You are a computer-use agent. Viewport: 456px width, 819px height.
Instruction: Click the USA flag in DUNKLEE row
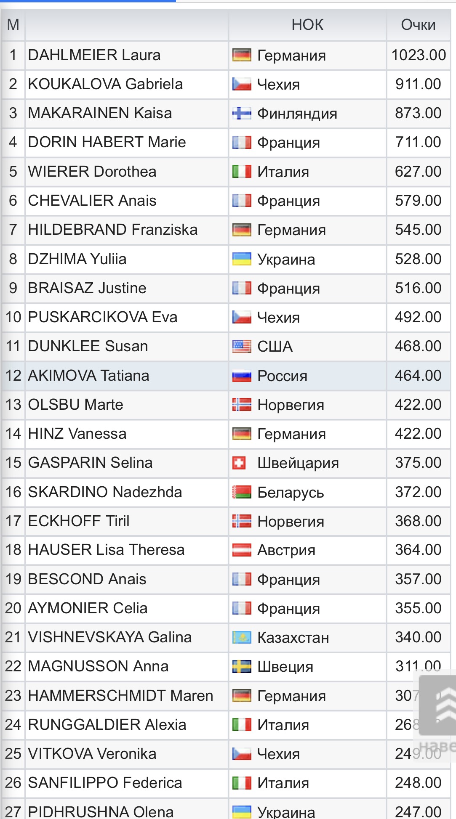point(242,346)
